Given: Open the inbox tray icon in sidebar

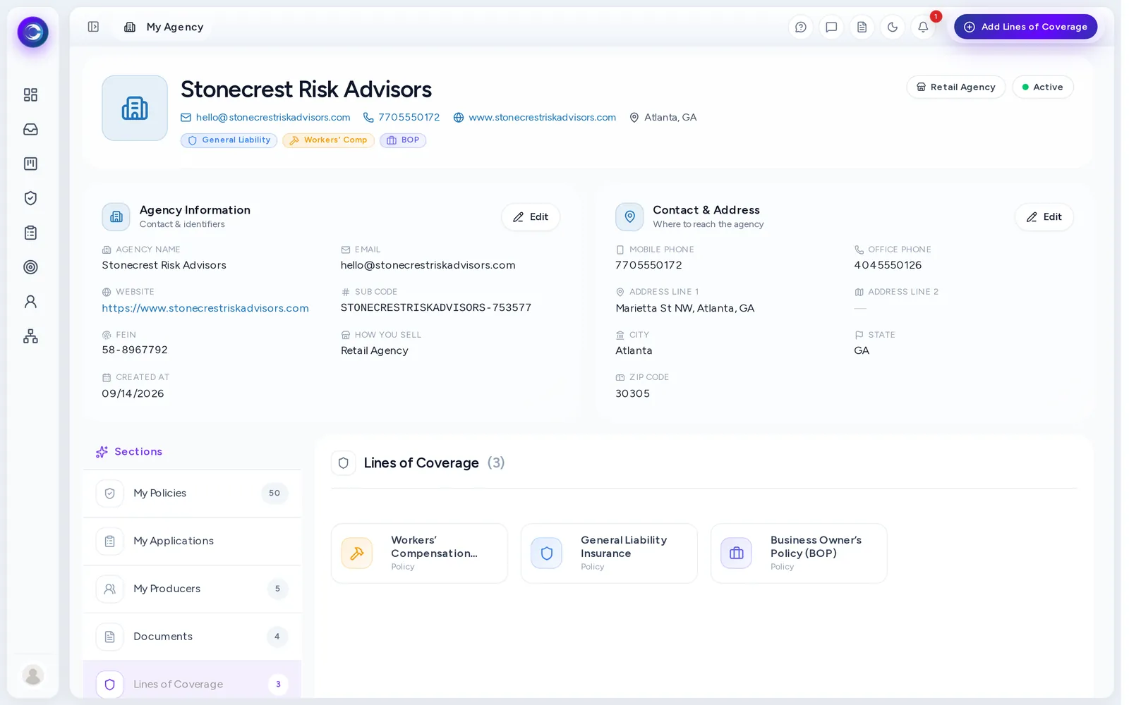Looking at the screenshot, I should click(x=30, y=129).
